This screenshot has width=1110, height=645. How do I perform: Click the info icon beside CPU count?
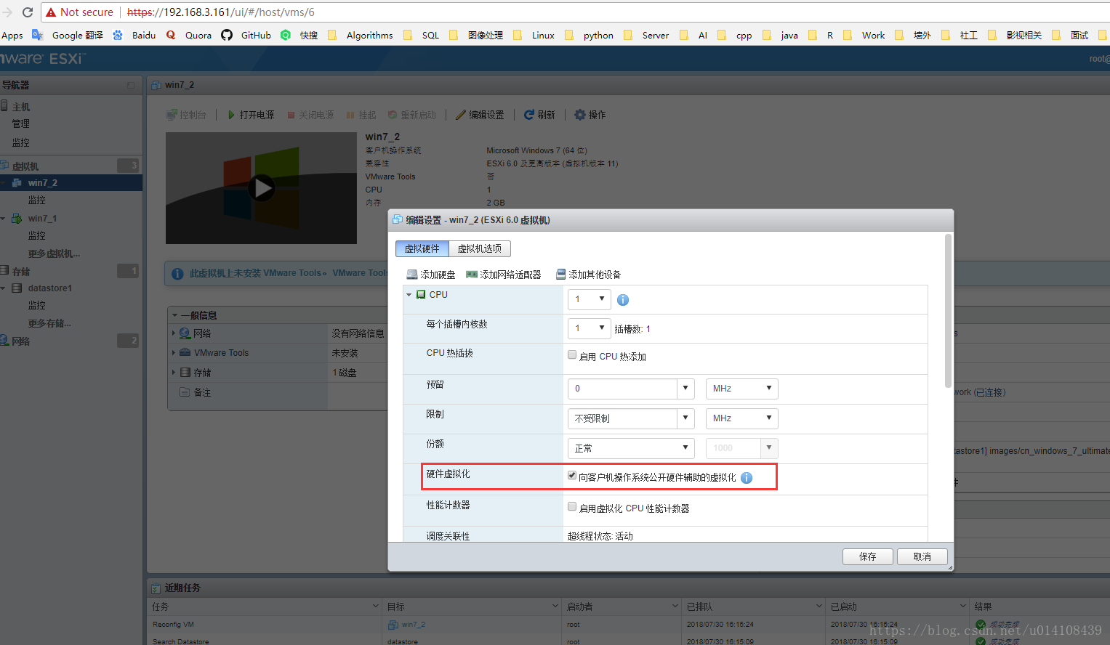(623, 299)
